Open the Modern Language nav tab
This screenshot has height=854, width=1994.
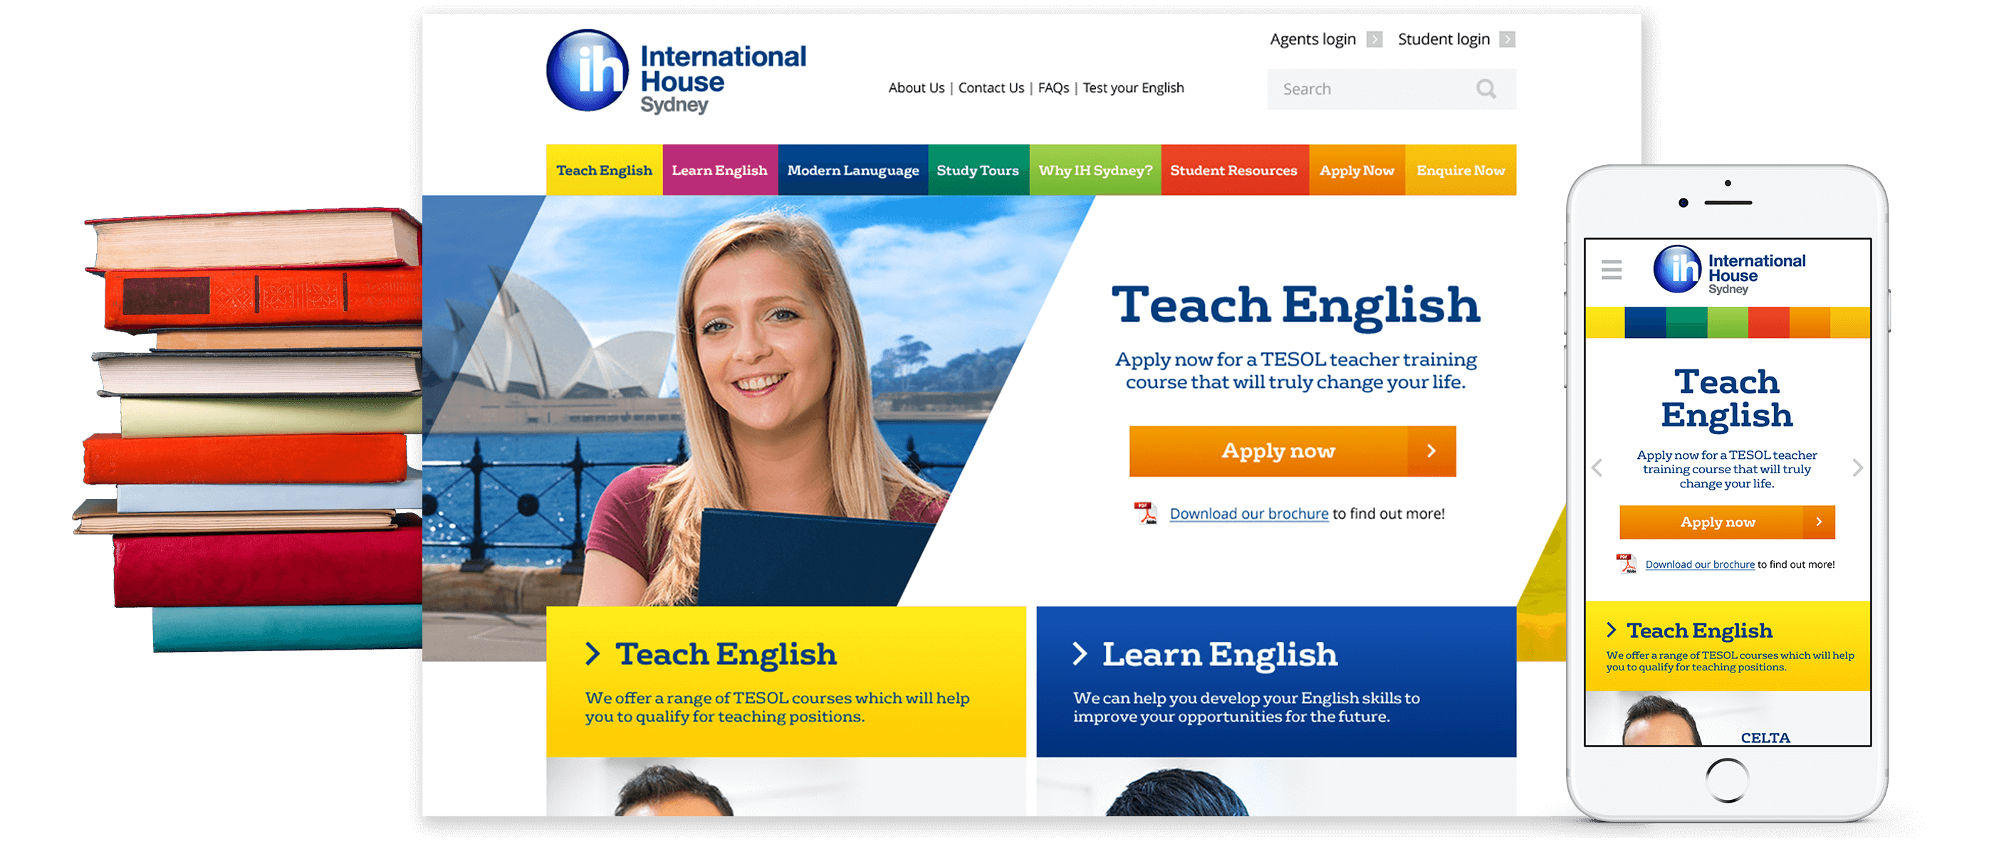point(853,170)
